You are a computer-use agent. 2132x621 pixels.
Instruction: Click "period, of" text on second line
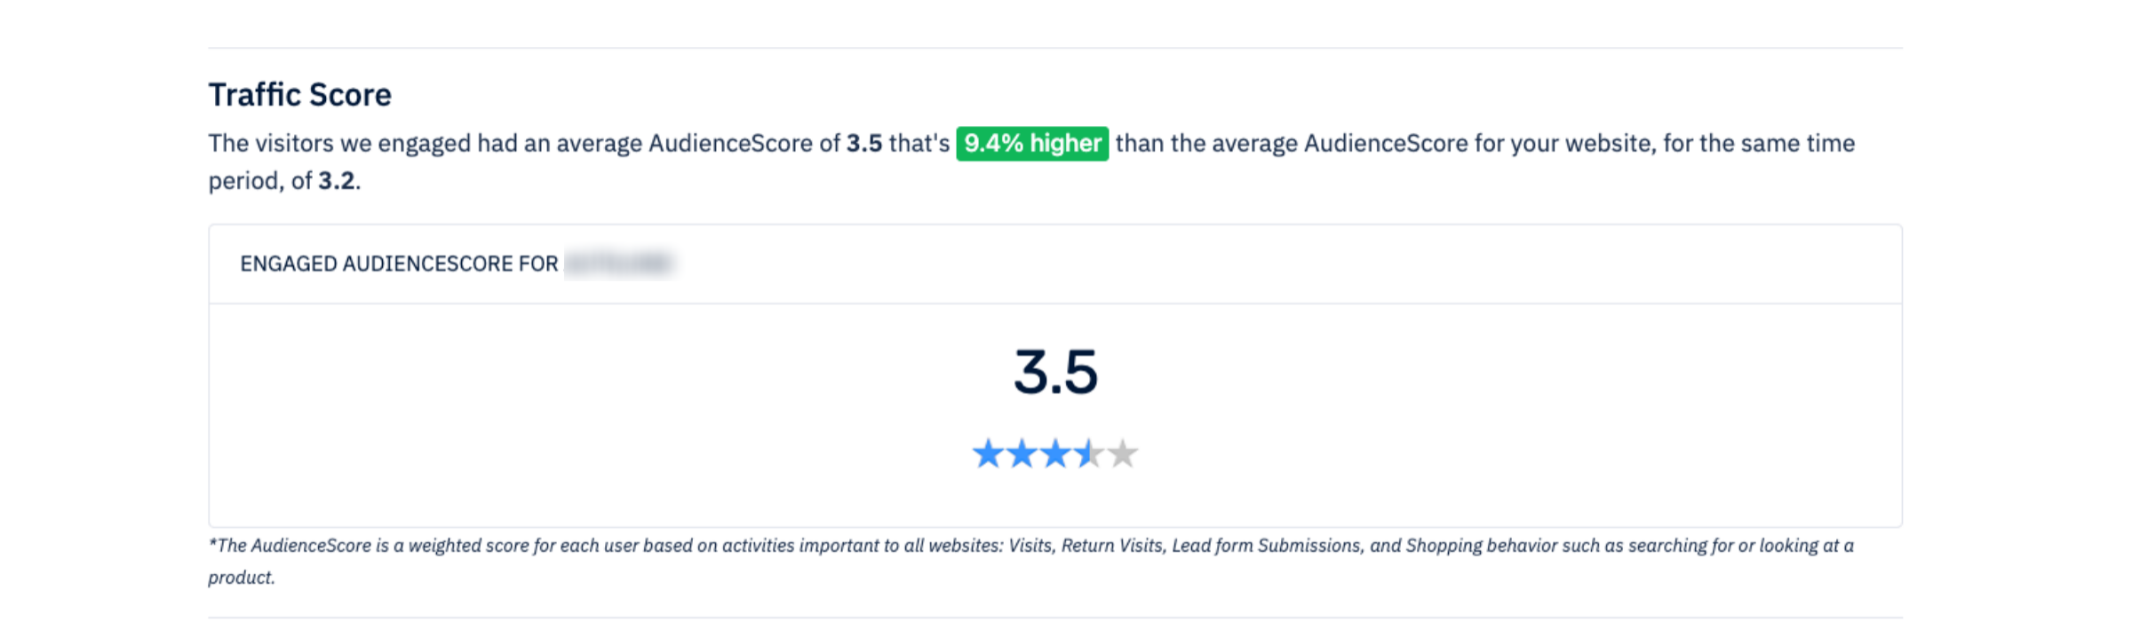pyautogui.click(x=259, y=181)
